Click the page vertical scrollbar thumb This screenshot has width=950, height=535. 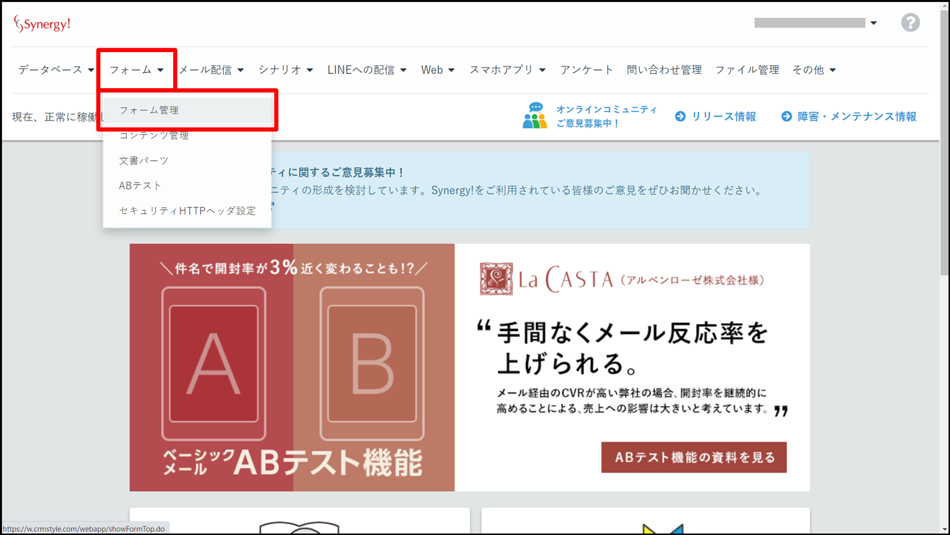[944, 143]
